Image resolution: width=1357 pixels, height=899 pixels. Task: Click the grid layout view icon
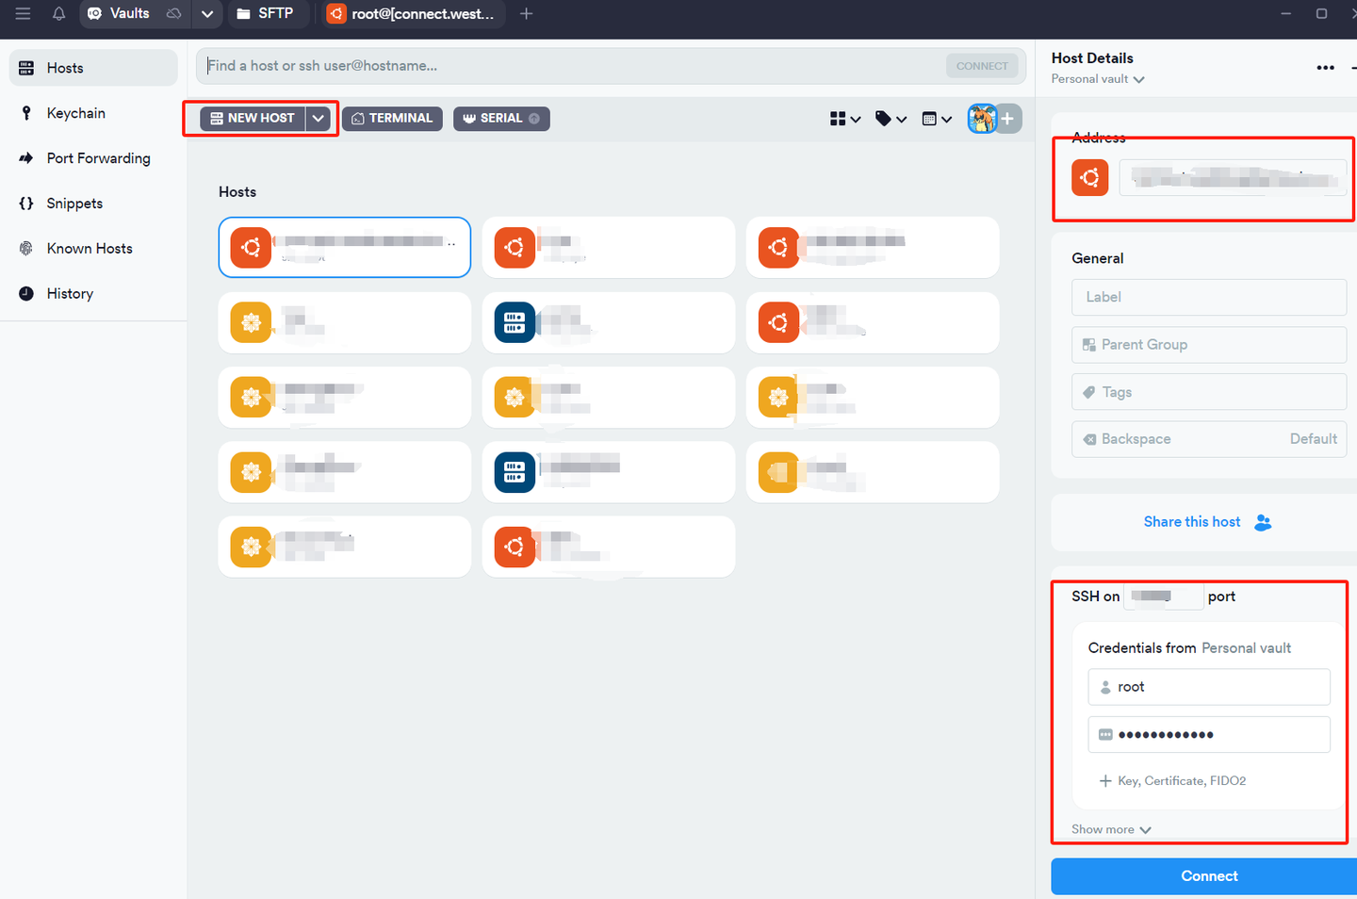(x=839, y=118)
